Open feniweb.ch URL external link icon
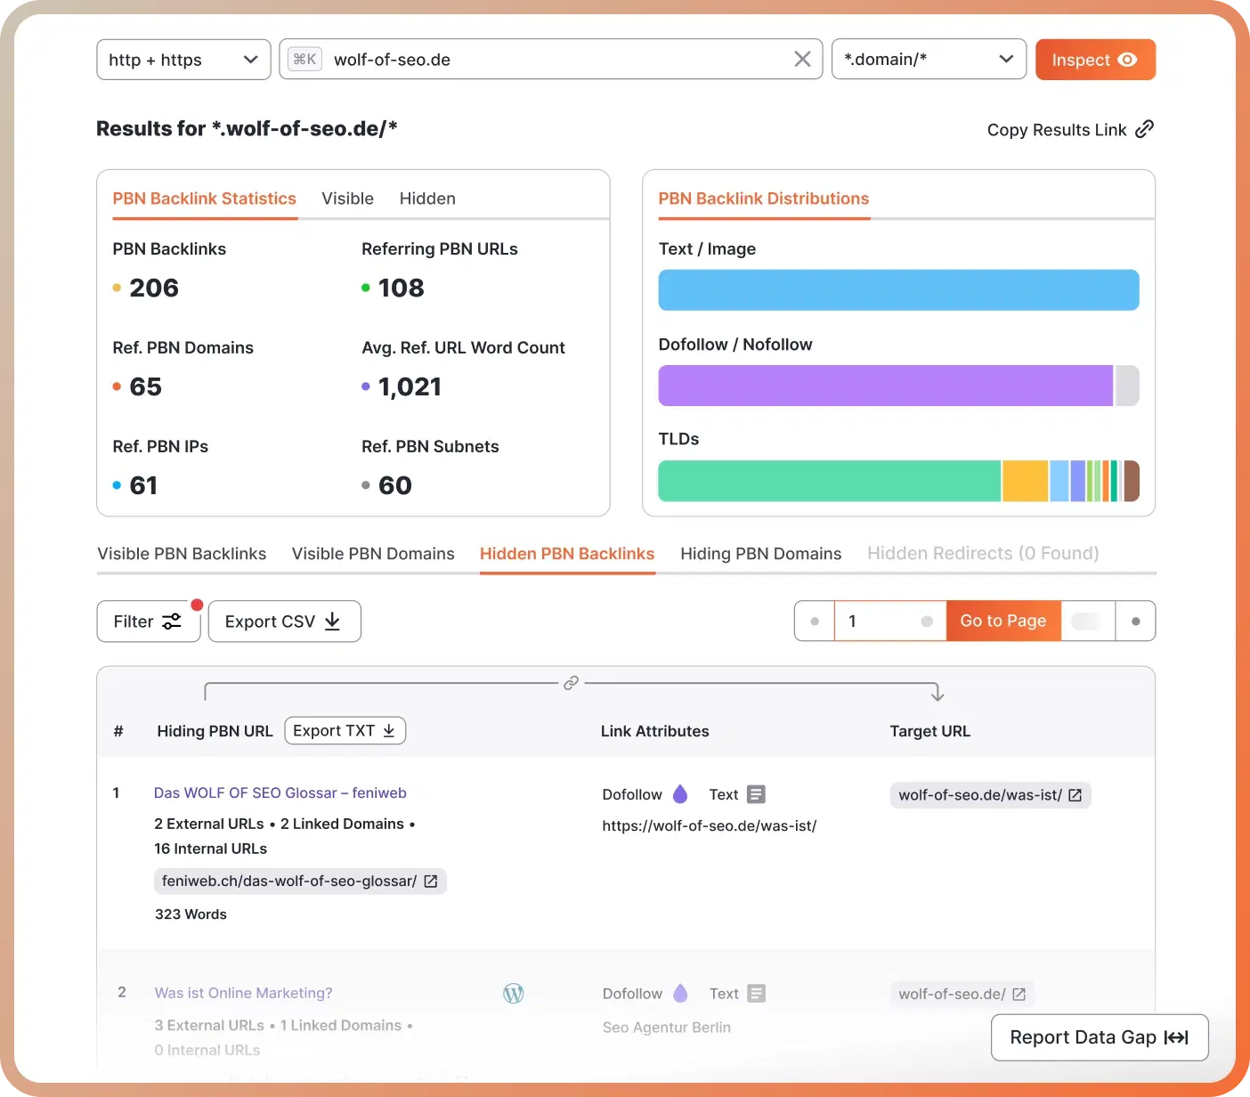Image resolution: width=1250 pixels, height=1097 pixels. [431, 882]
